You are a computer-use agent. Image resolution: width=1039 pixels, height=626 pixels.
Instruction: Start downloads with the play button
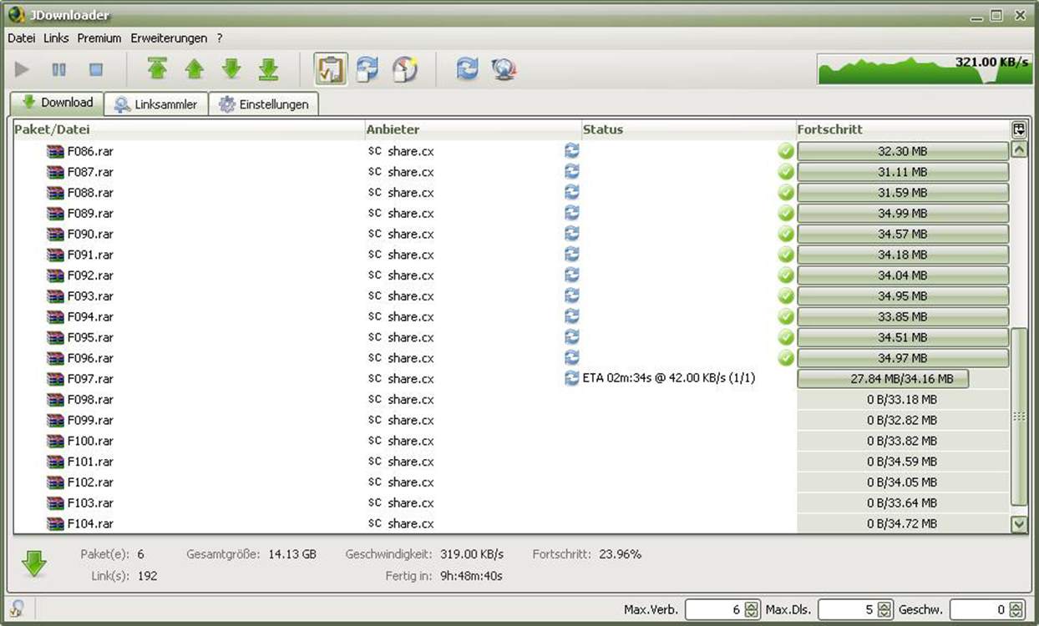[23, 69]
